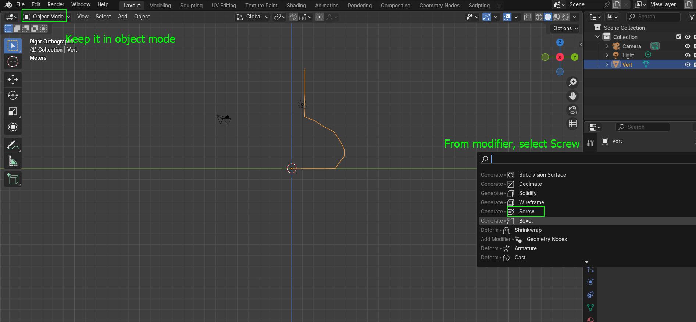
Task: Select the Add Cube tool
Action: pos(13,179)
